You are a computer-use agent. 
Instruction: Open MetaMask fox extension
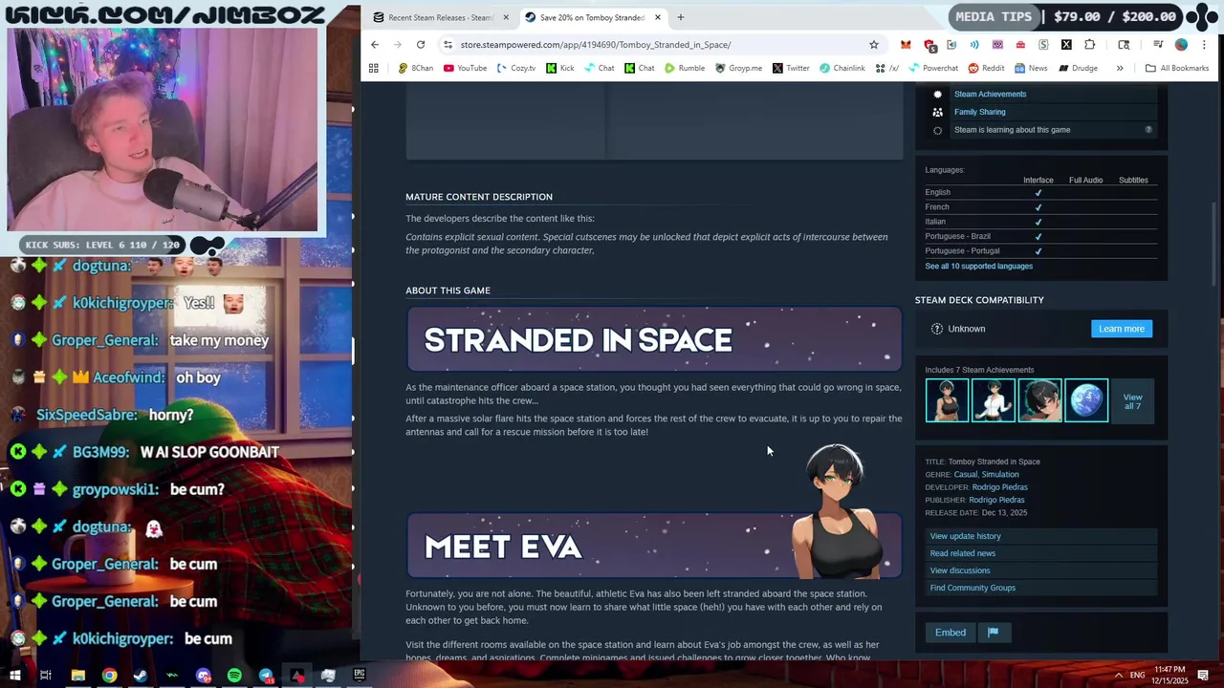coord(906,45)
